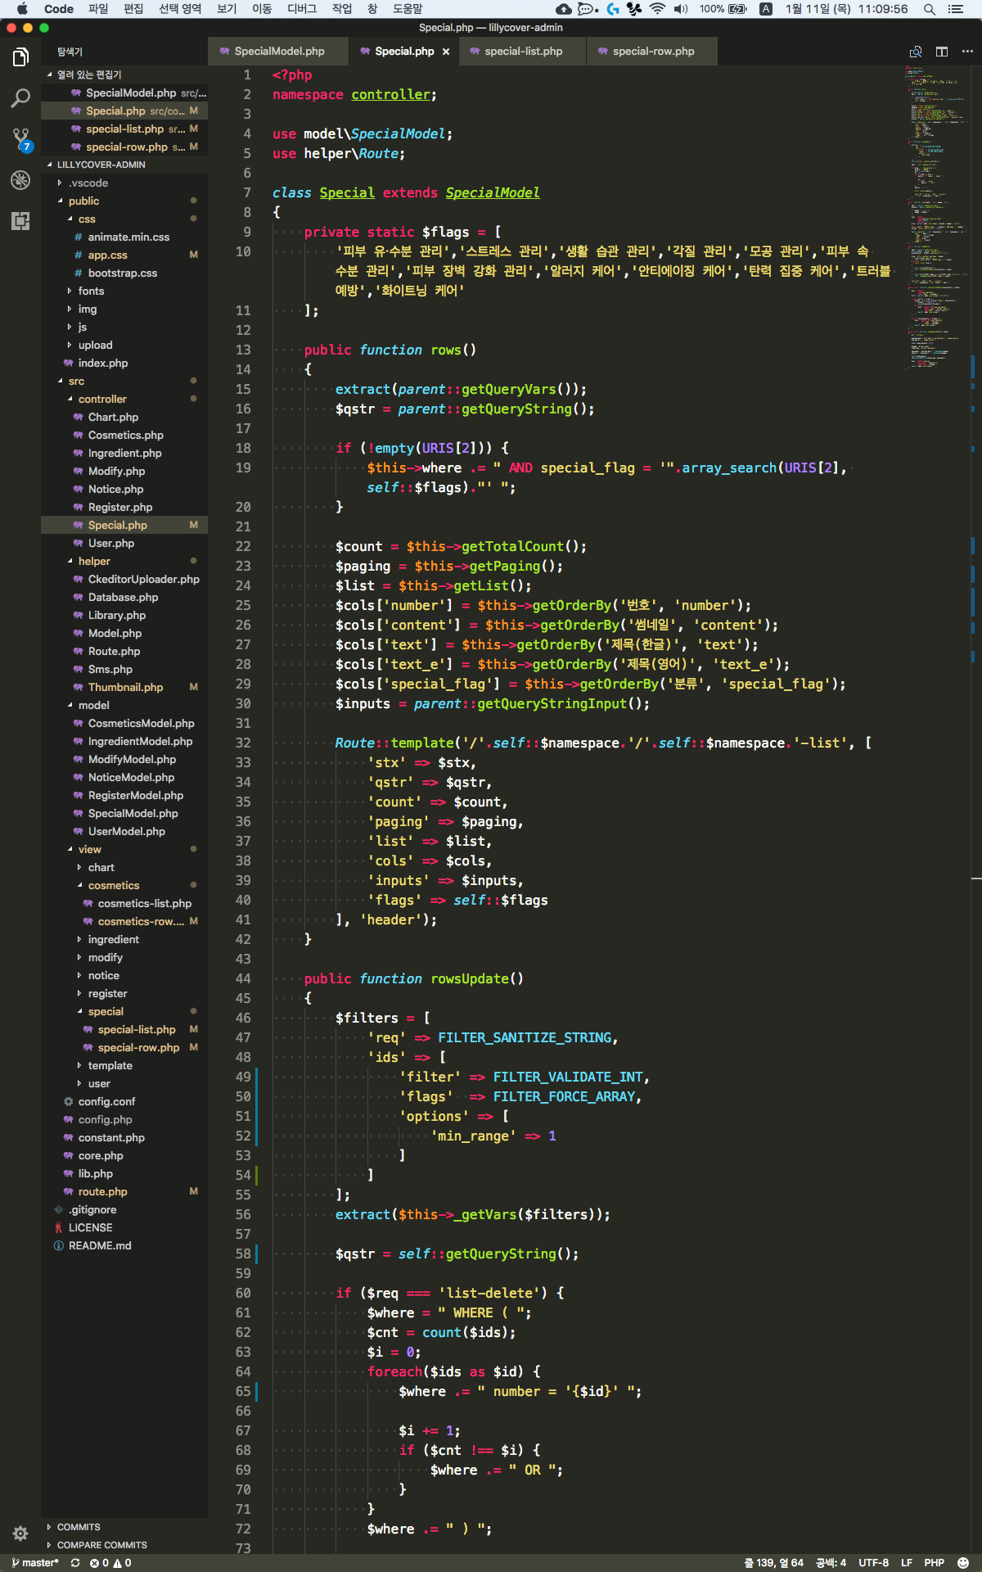Expand the fonts folder
The width and height of the screenshot is (982, 1572).
click(x=91, y=291)
